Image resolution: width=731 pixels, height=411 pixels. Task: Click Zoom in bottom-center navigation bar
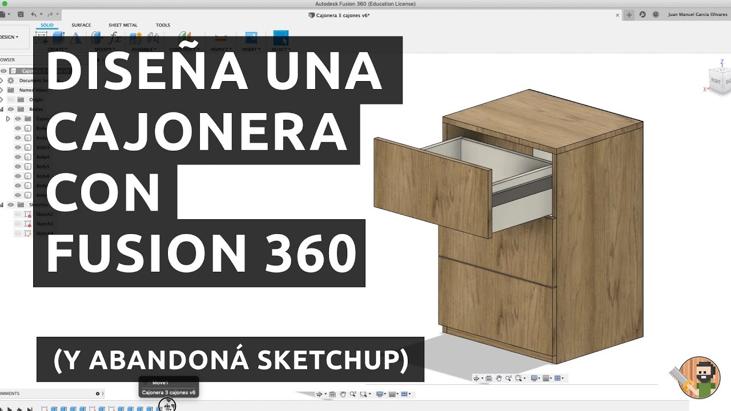[x=352, y=394]
